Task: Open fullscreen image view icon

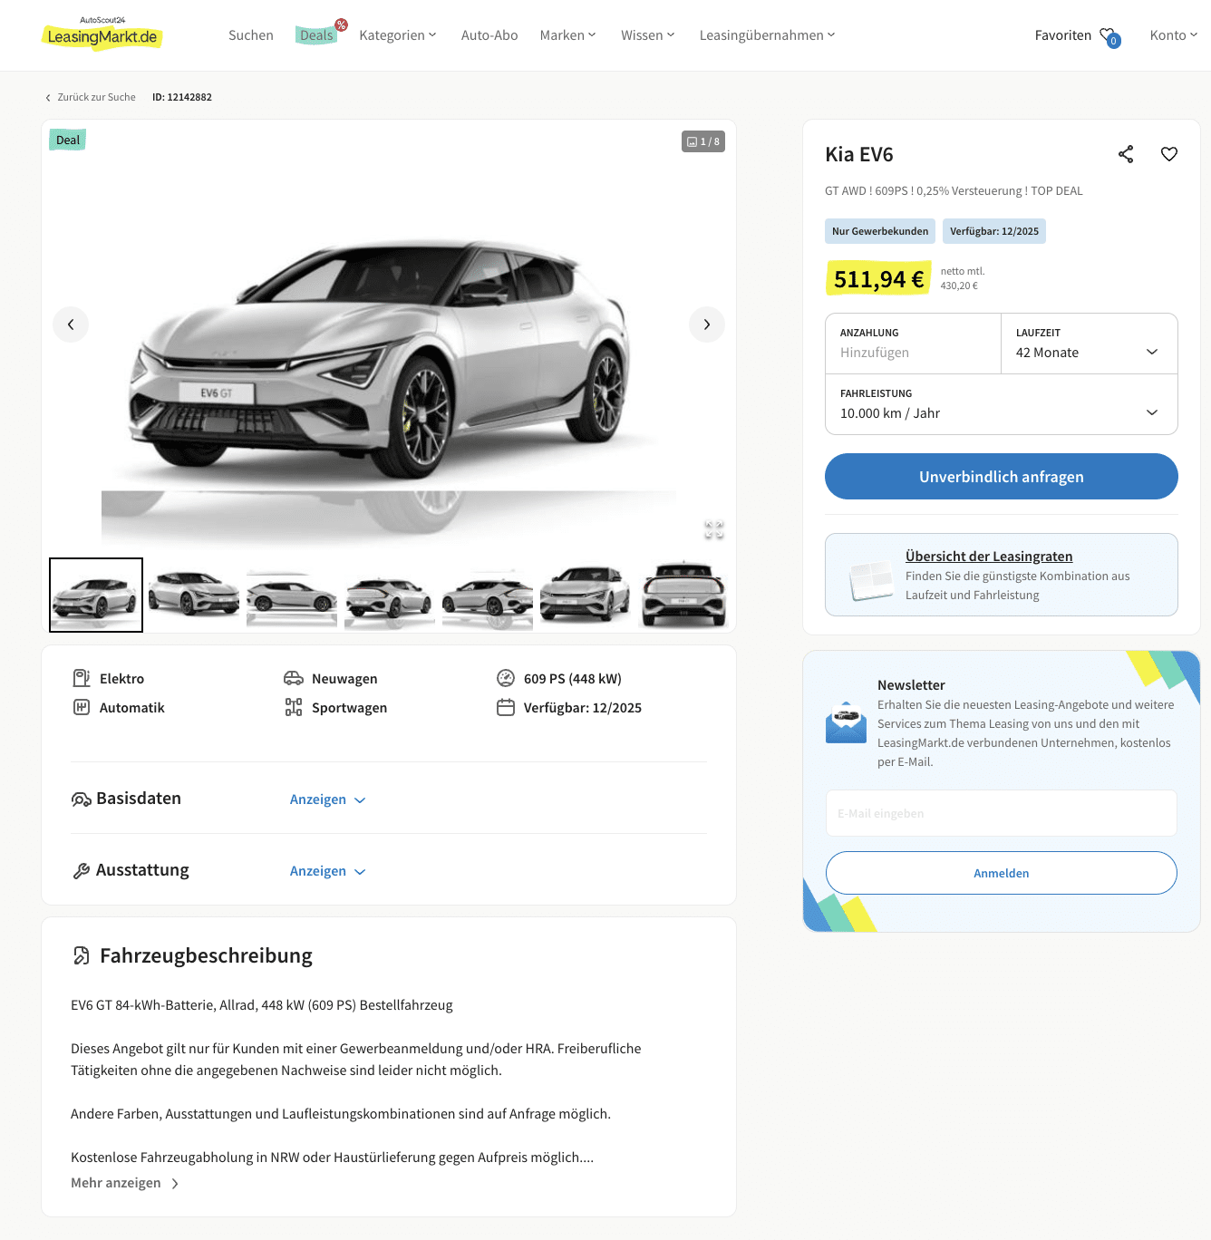Action: click(714, 530)
